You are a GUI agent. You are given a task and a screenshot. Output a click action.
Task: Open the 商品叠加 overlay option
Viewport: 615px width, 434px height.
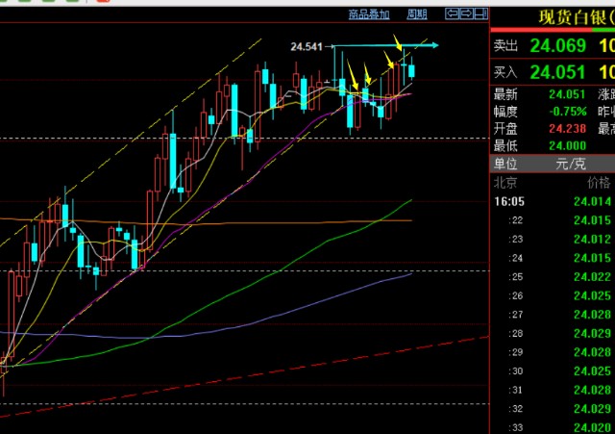(x=369, y=14)
